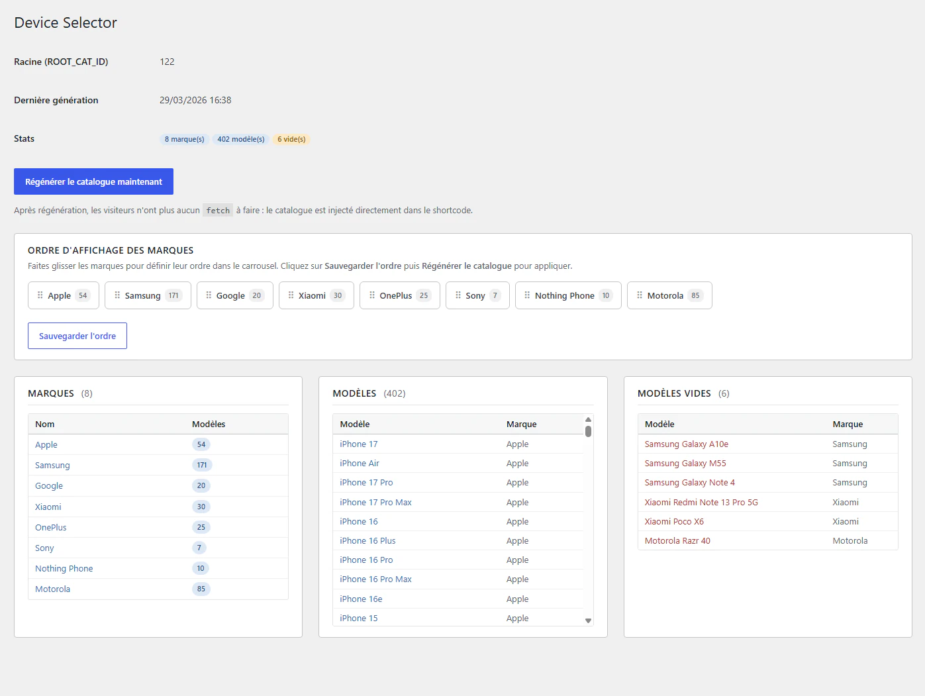Select the Google chip's drag handle icon
The width and height of the screenshot is (925, 696).
[209, 295]
